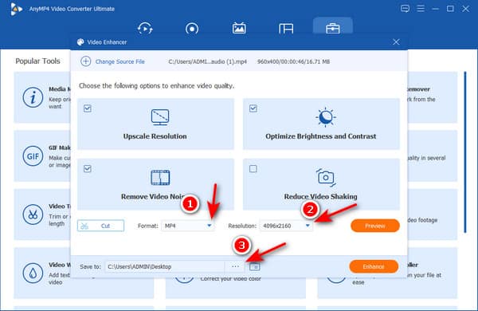Screen dimensions: 478x311
Task: Click the browse three-dots button
Action: [235, 266]
